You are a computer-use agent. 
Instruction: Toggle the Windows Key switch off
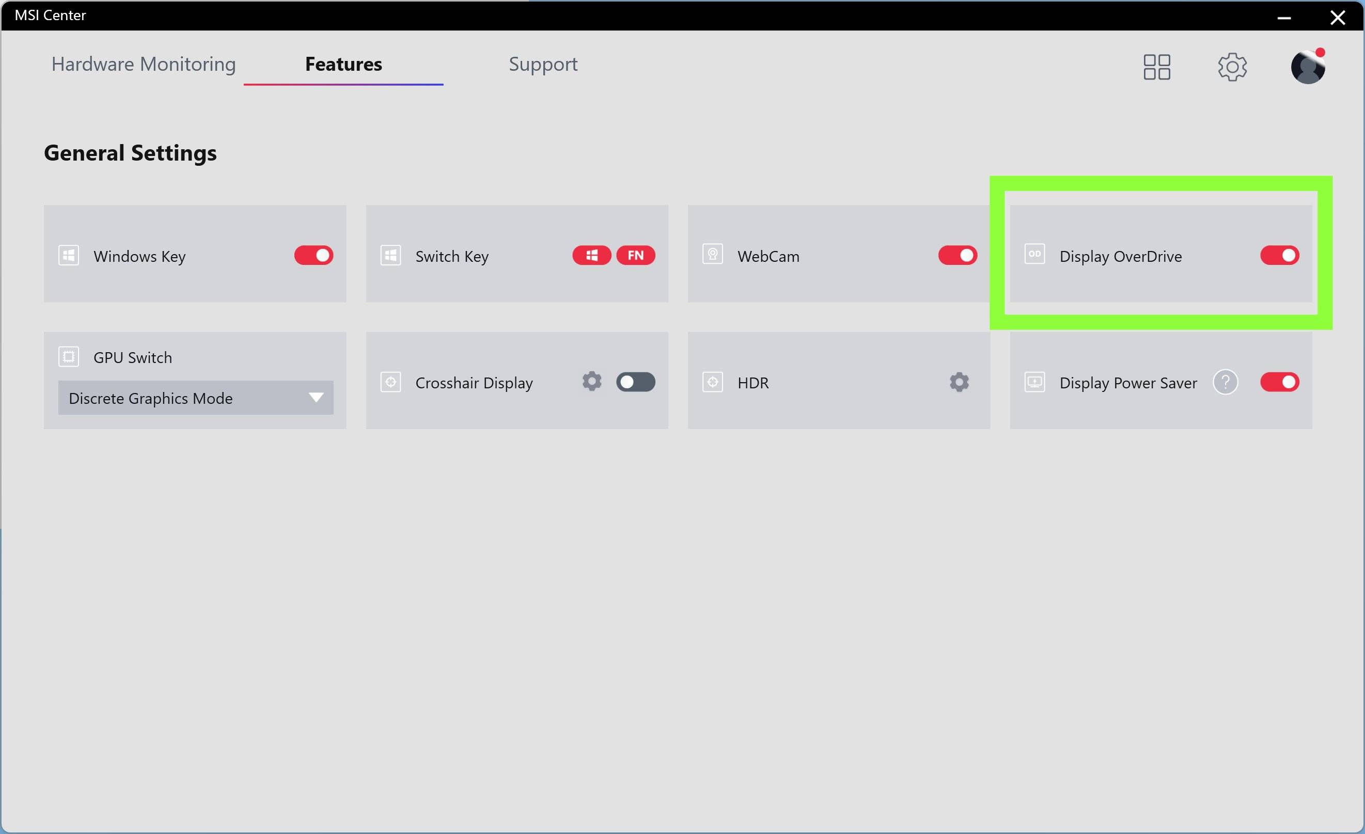[313, 255]
